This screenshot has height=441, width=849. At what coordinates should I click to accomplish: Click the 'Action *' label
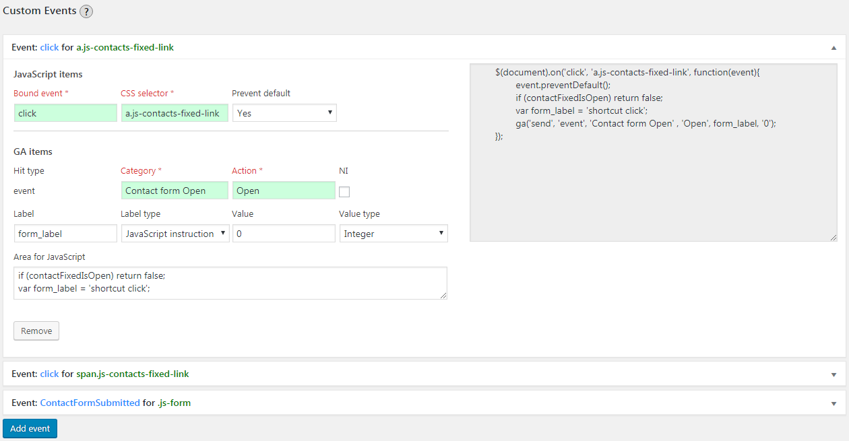coord(247,171)
